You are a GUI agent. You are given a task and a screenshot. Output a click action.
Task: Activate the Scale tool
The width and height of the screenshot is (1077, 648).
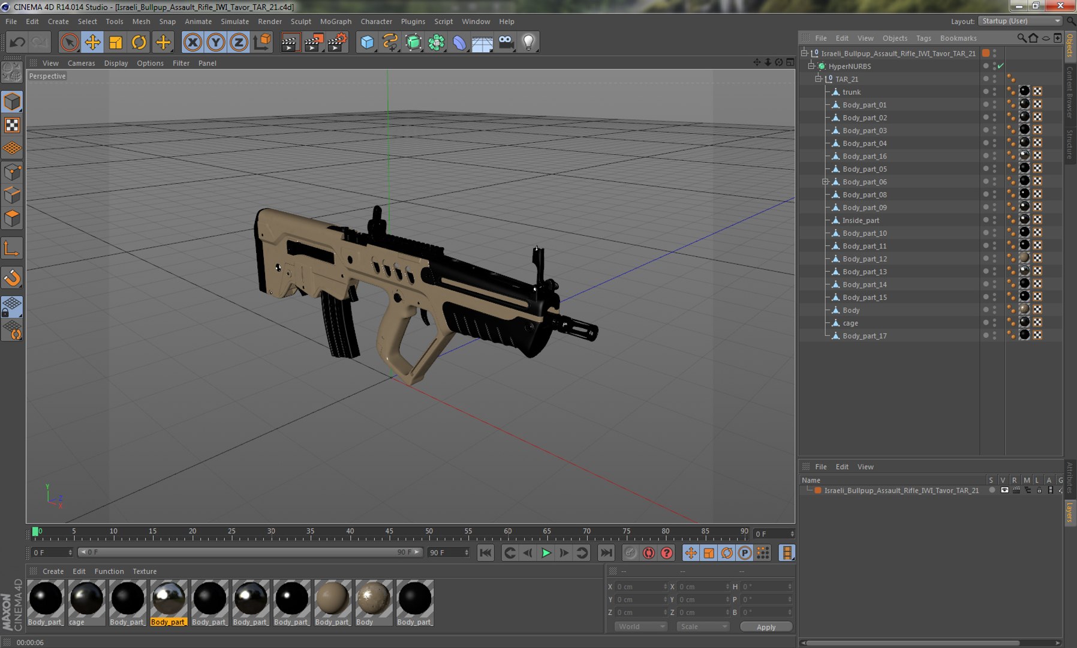(116, 42)
